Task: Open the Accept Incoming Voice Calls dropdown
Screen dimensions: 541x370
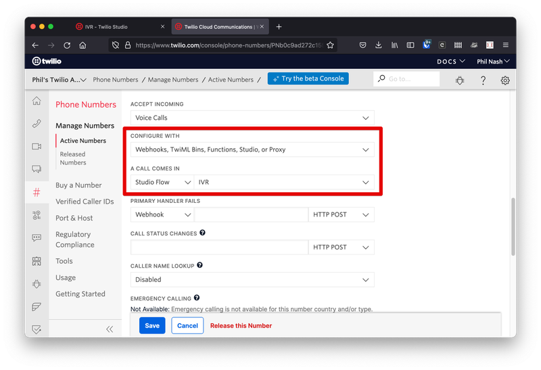Action: click(x=252, y=118)
